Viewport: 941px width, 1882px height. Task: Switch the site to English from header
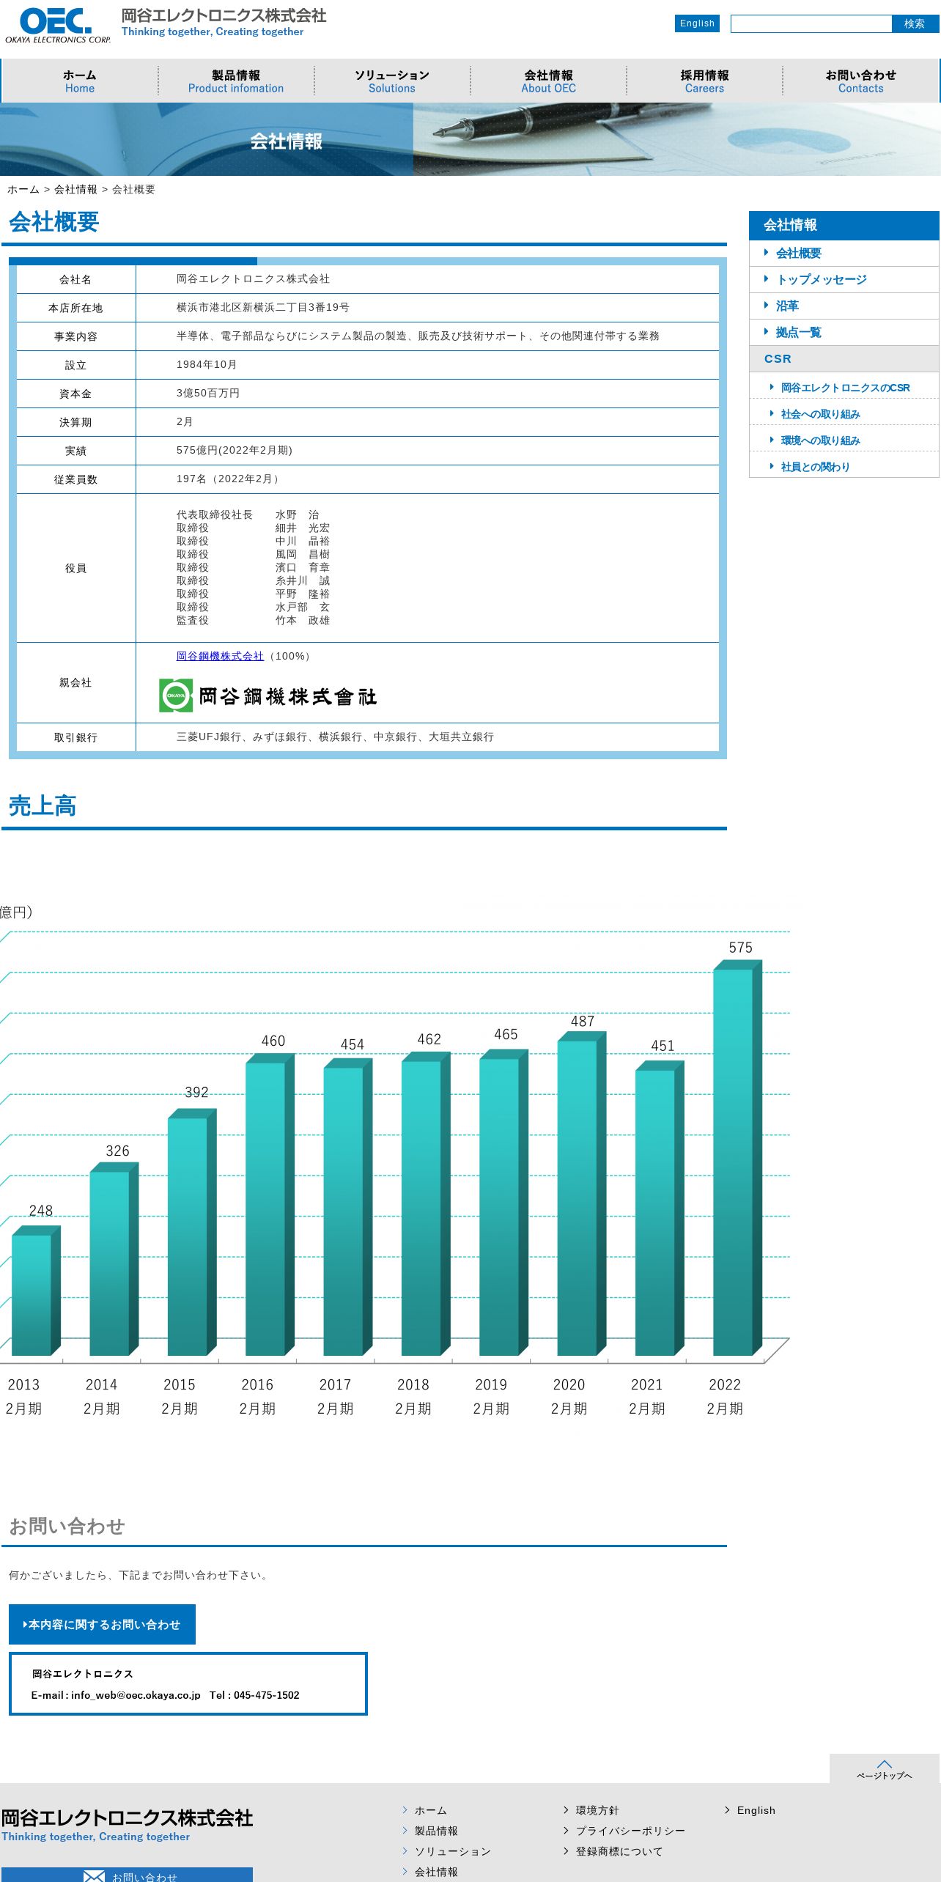point(697,23)
